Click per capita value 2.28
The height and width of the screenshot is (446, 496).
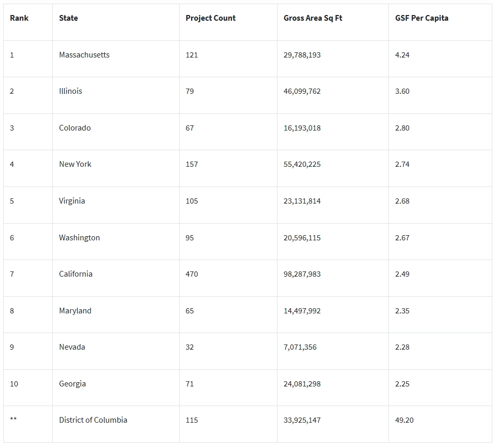click(x=402, y=347)
